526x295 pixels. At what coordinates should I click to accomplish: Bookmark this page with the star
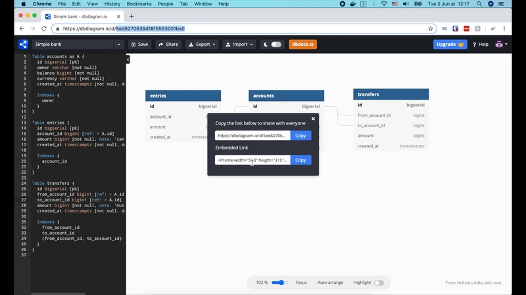pyautogui.click(x=431, y=29)
